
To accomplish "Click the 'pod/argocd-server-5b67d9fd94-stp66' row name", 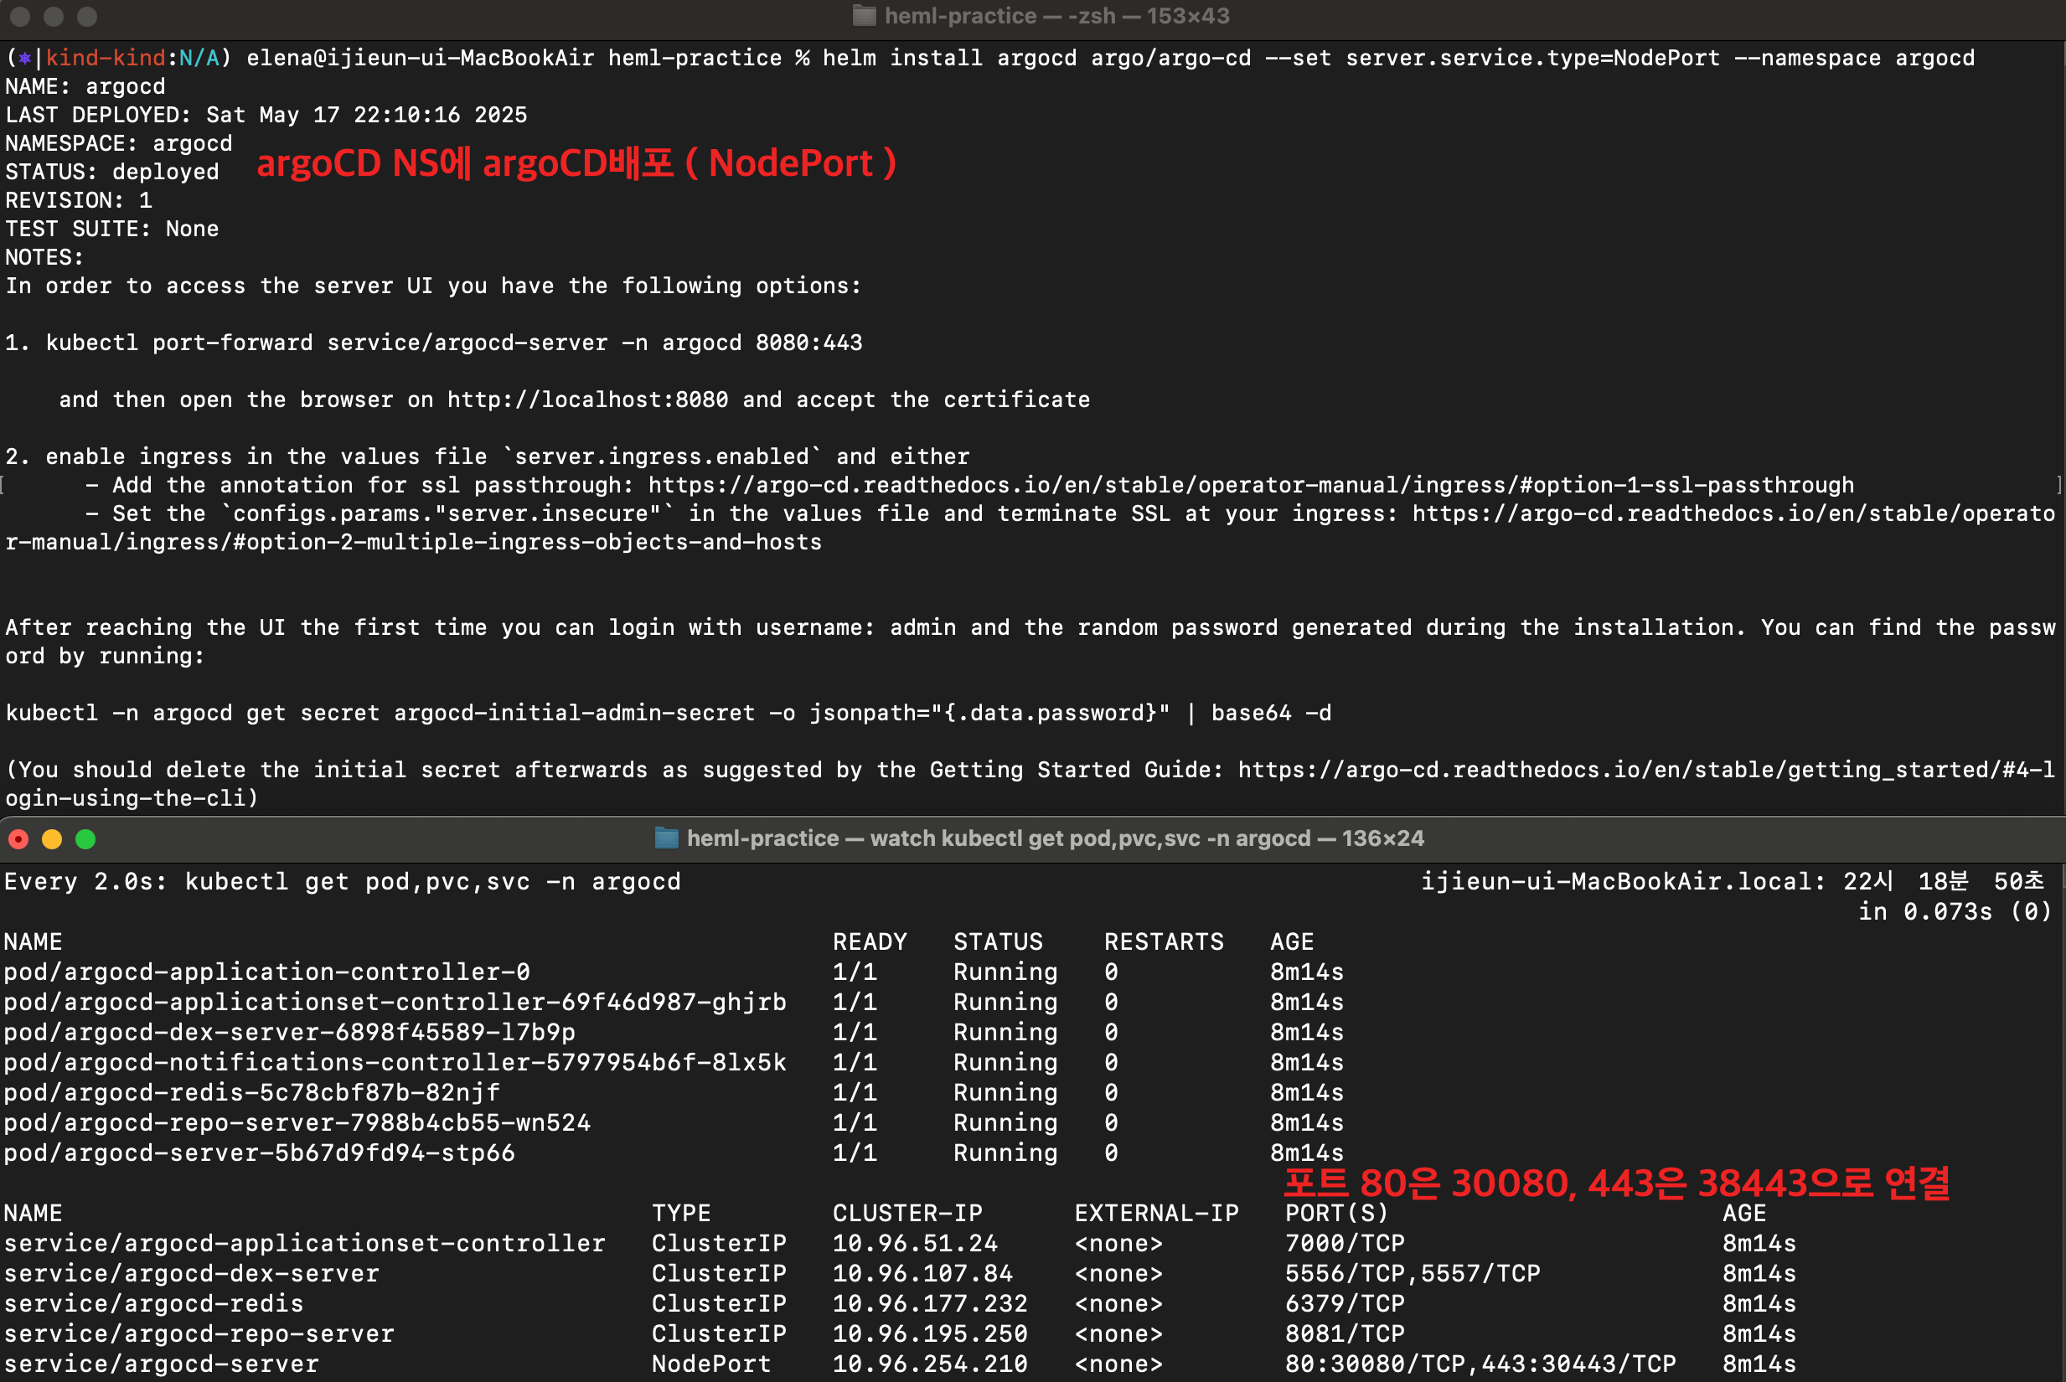I will pyautogui.click(x=259, y=1152).
